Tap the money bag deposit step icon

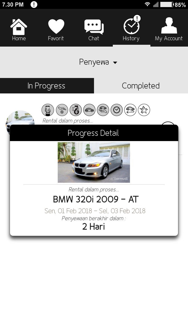click(x=76, y=110)
